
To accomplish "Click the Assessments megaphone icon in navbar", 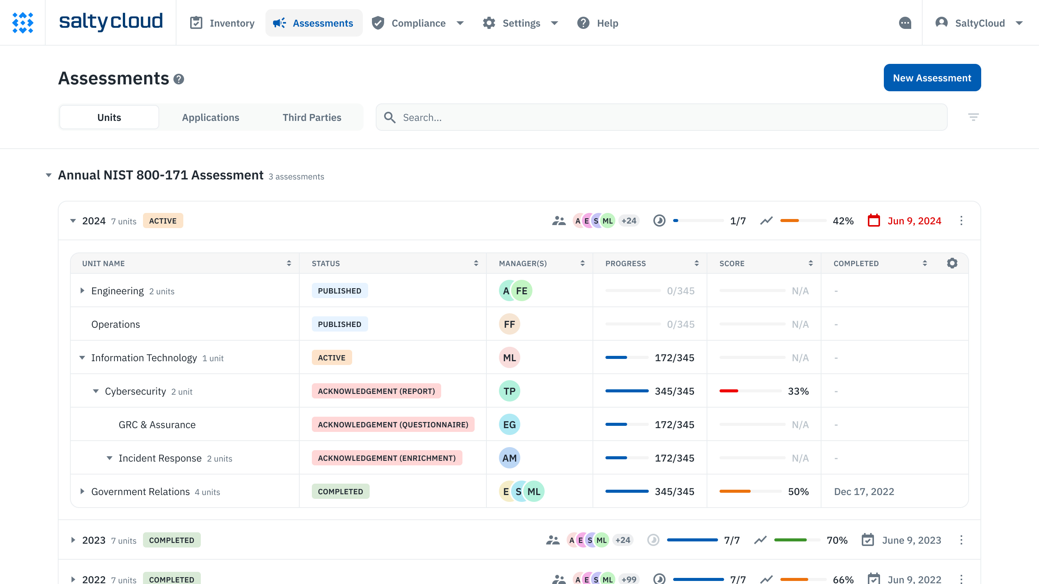I will 280,22.
